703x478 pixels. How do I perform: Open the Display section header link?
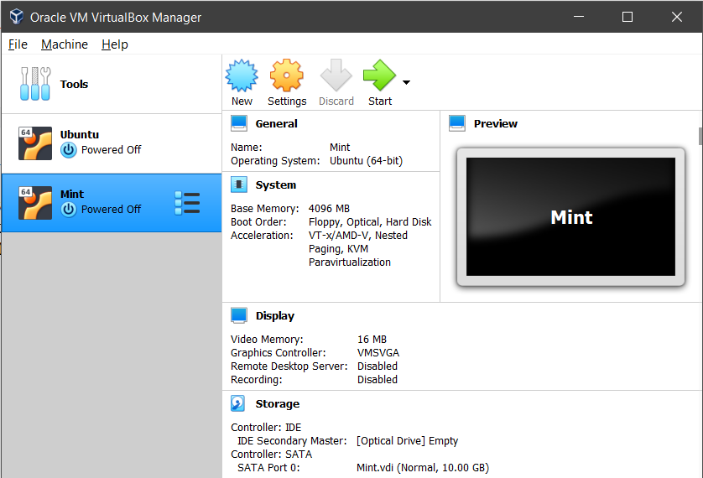(x=275, y=316)
